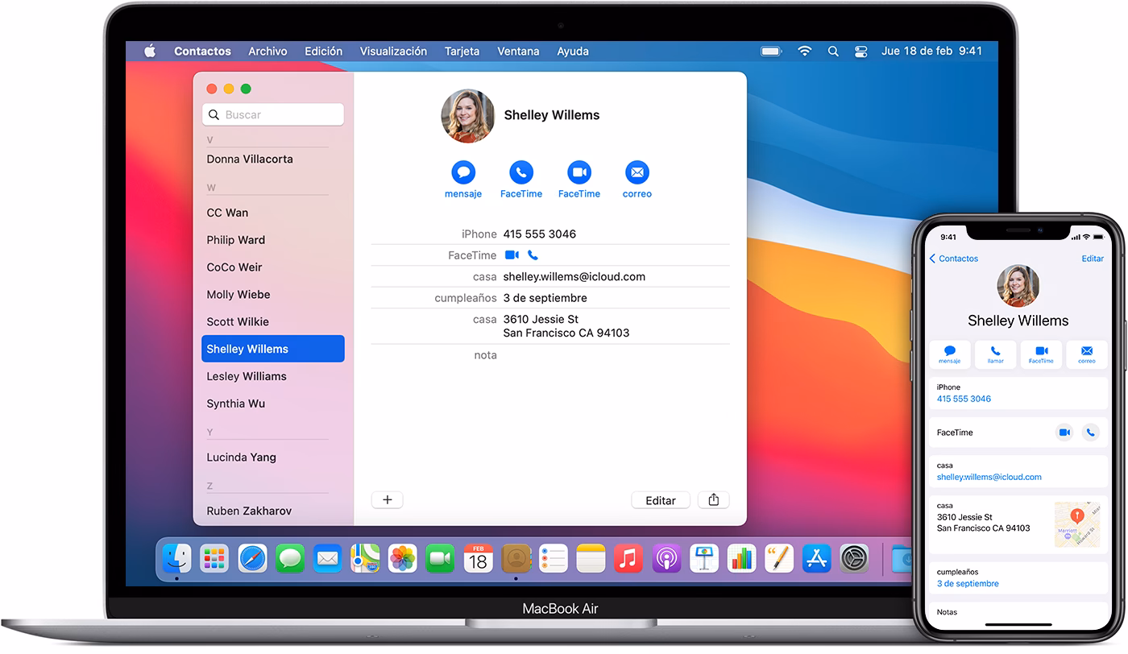Open the map thumbnail for 3610 Jessie St
Viewport: 1128px width, 654px height.
click(1078, 524)
